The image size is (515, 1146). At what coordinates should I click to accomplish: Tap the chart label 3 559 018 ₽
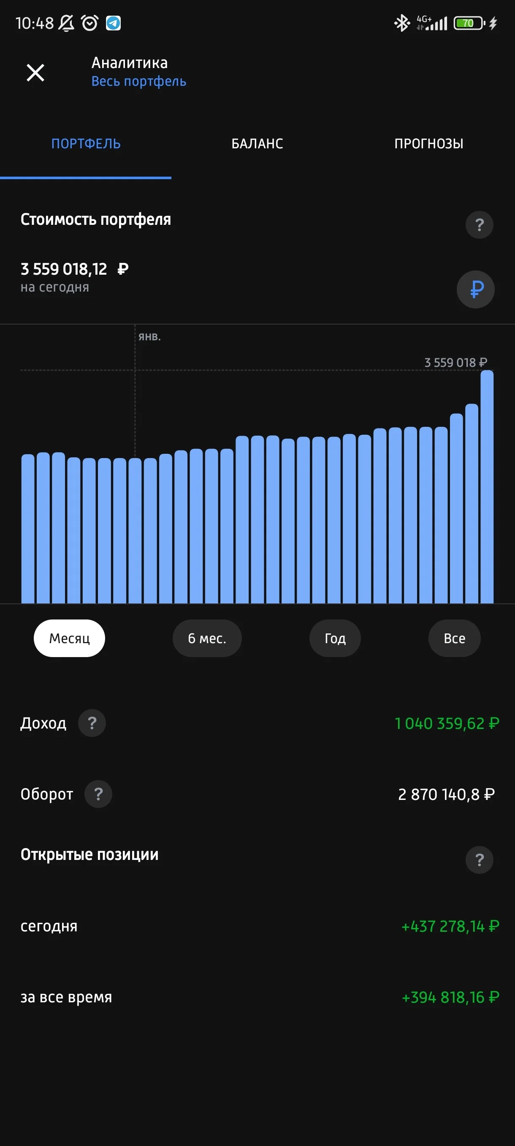click(455, 363)
